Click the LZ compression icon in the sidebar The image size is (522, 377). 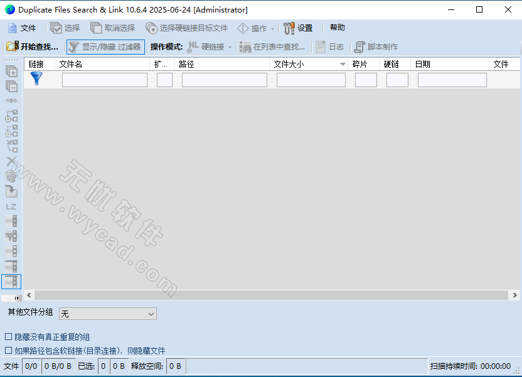11,208
